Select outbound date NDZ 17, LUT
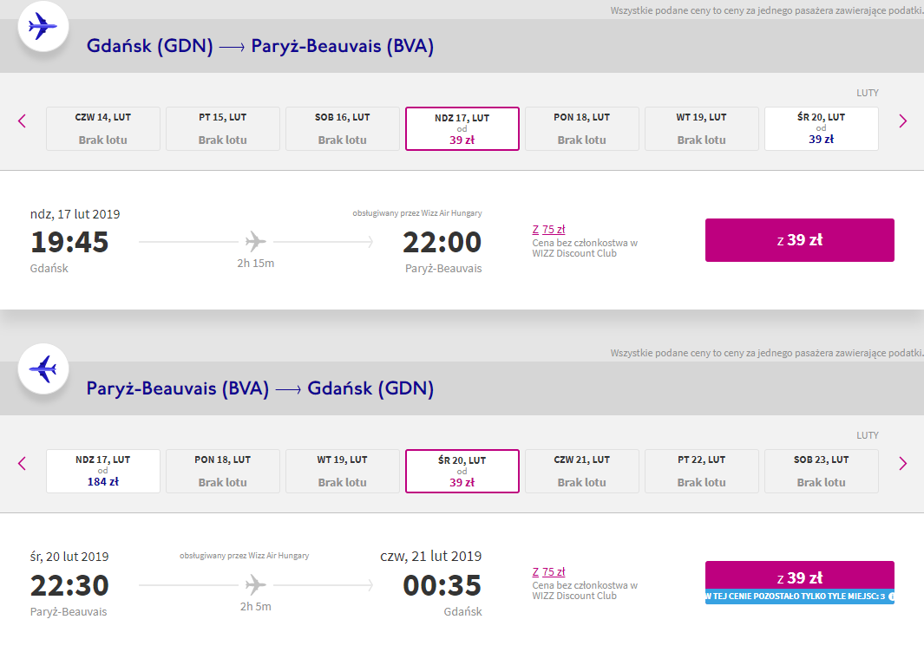This screenshot has height=652, width=924. coord(462,128)
